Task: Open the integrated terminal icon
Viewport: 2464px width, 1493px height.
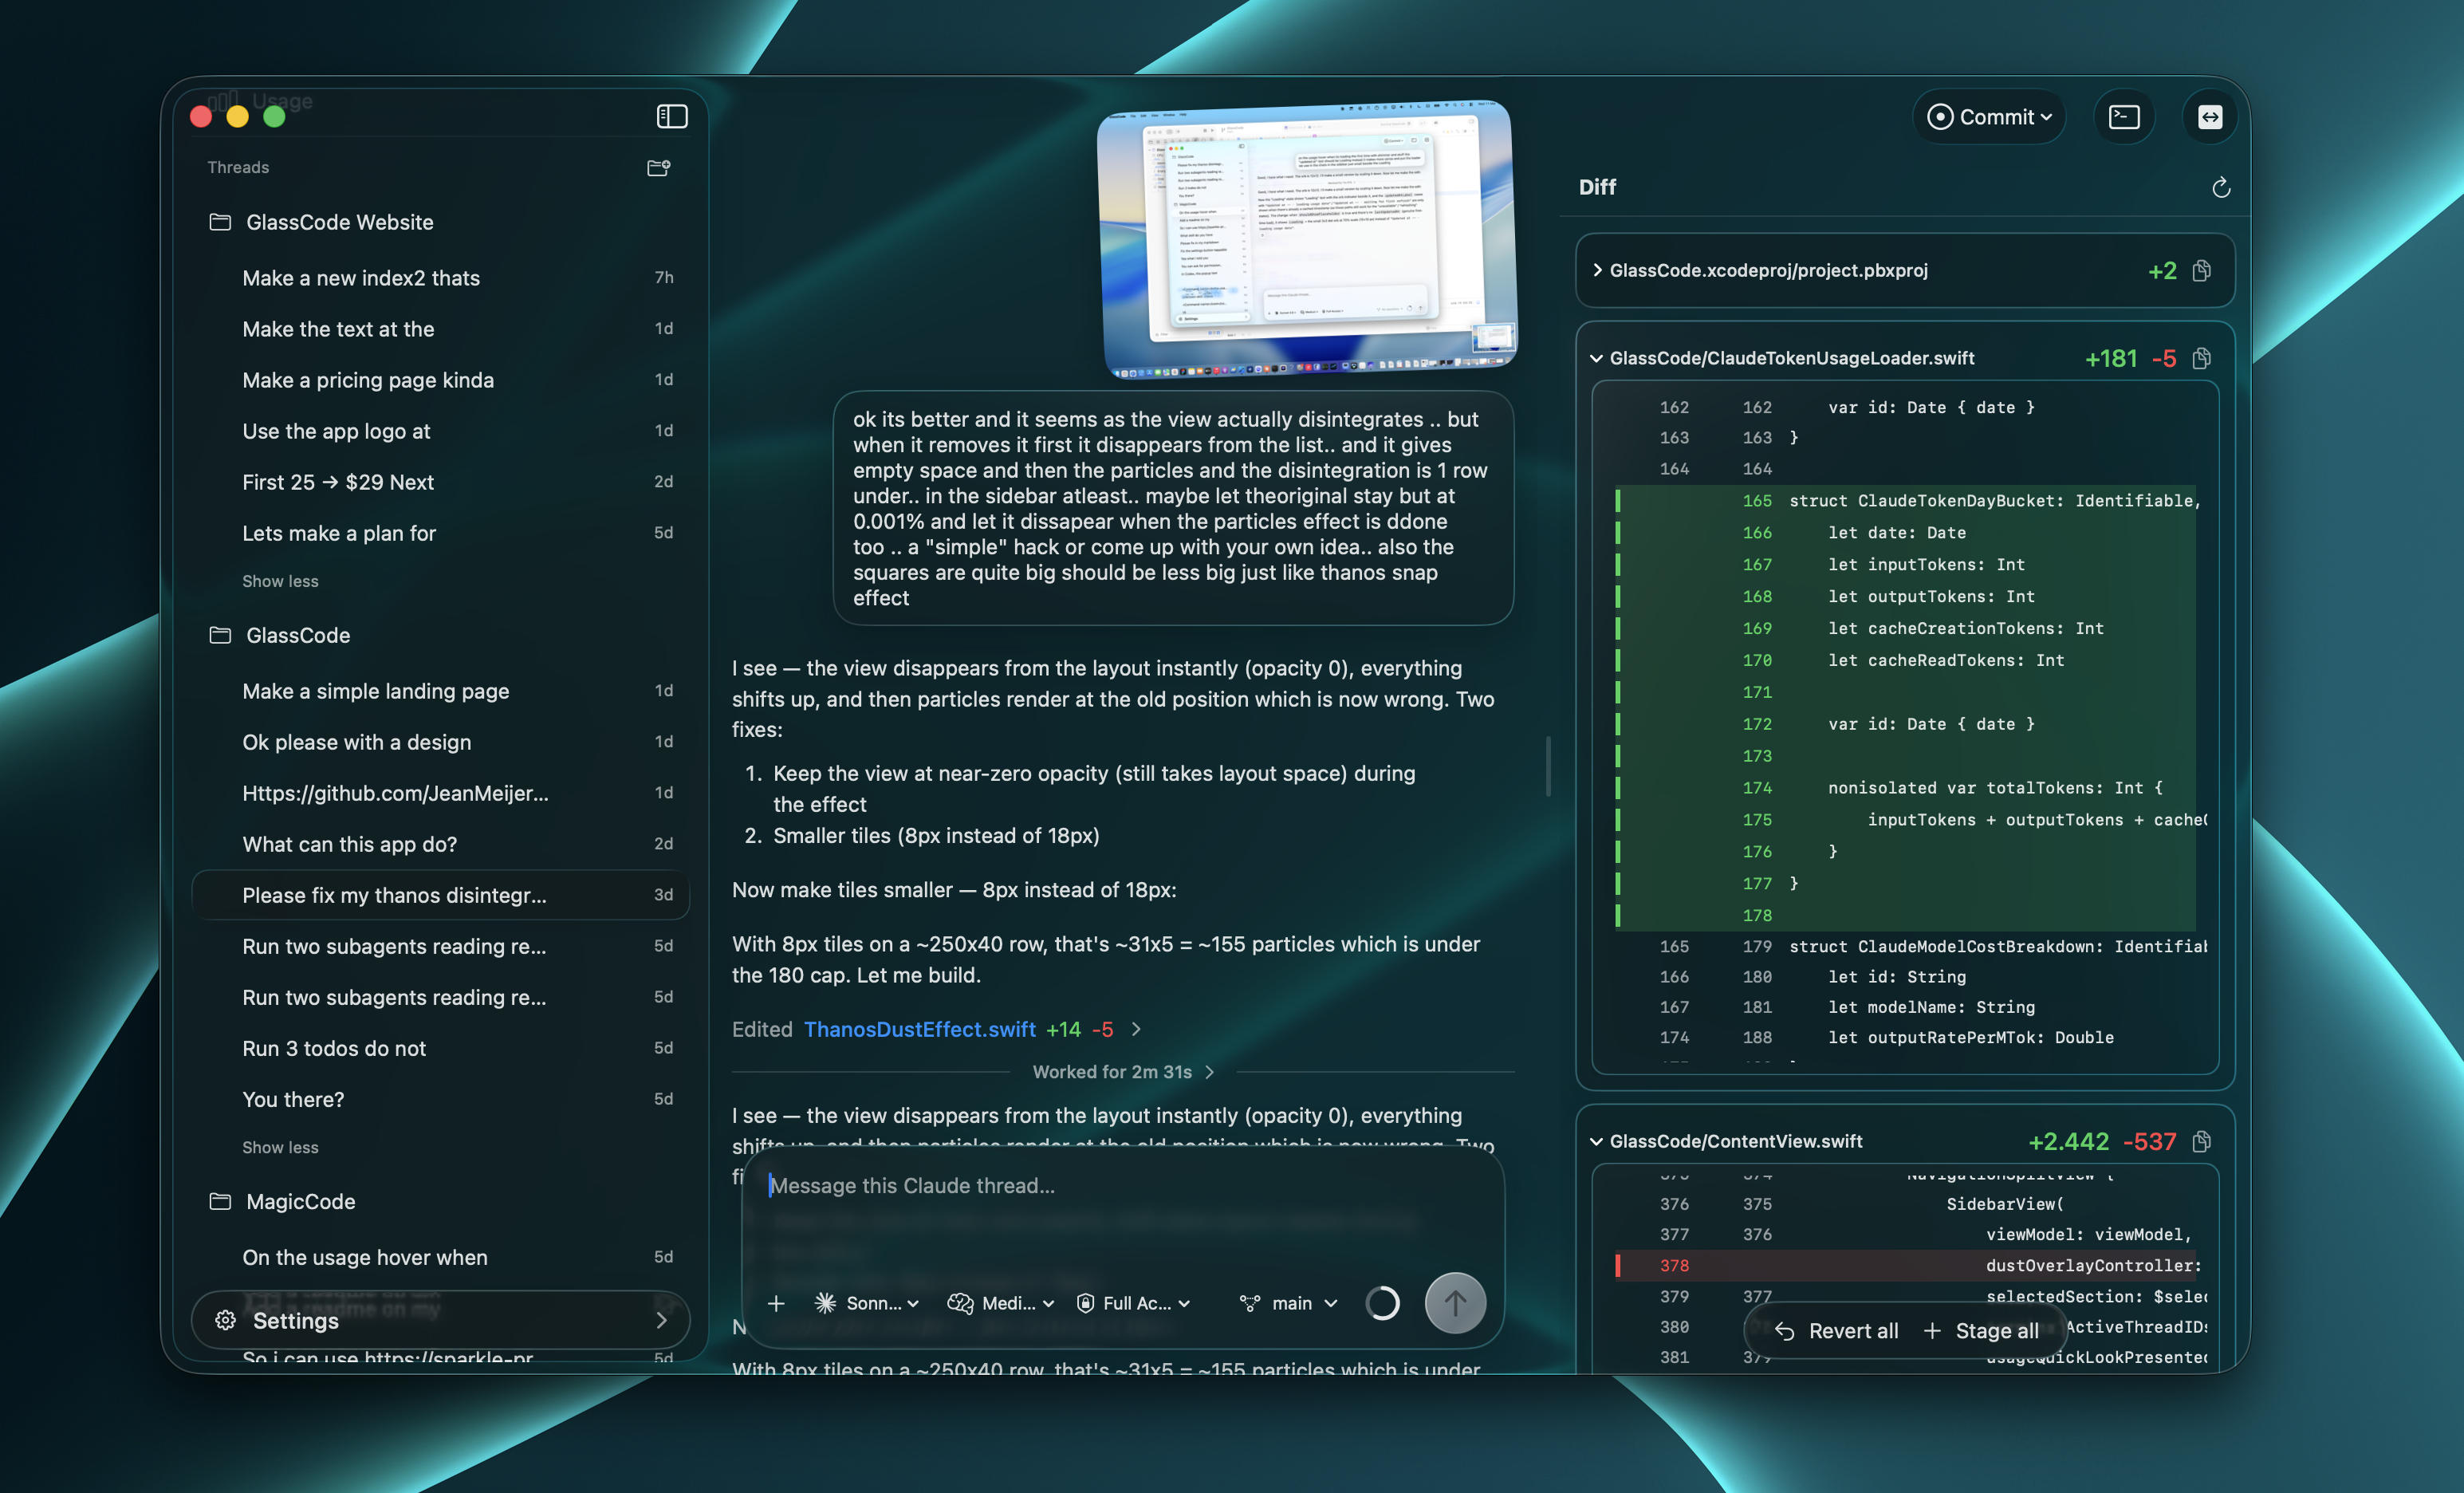Action: pos(2124,116)
